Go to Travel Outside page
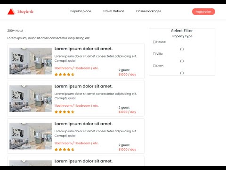The width and height of the screenshot is (226, 170). [x=113, y=11]
